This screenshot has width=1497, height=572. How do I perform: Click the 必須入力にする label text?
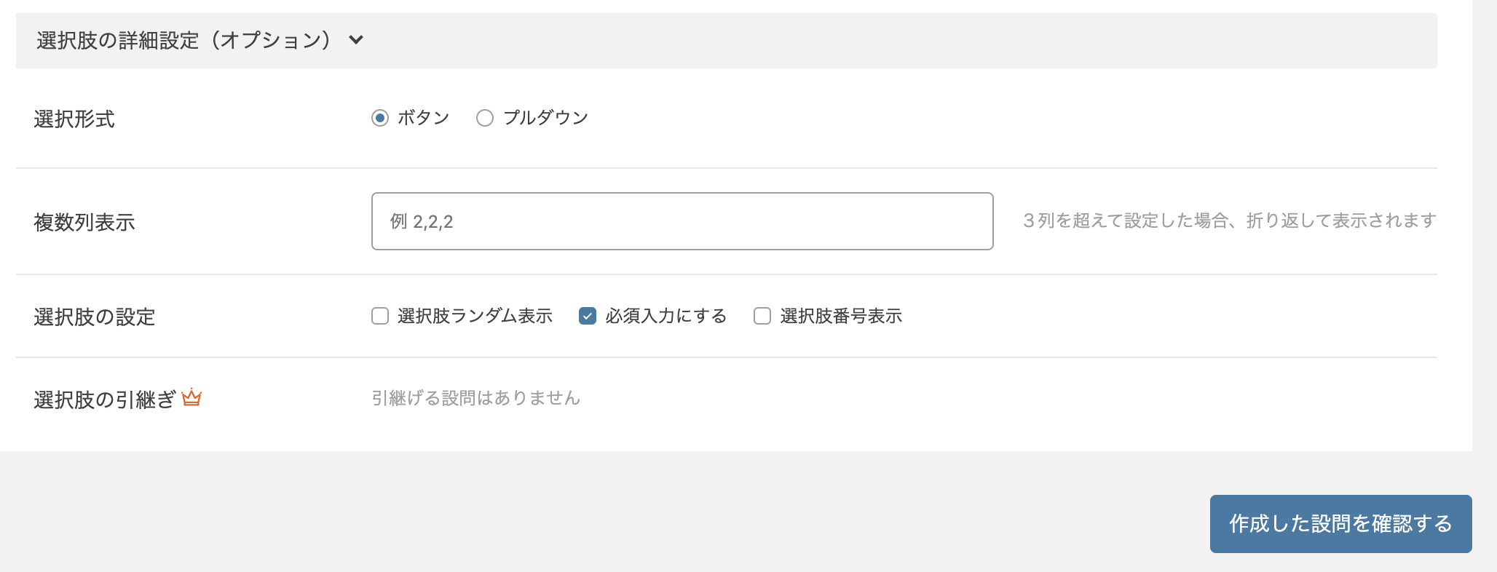[666, 316]
